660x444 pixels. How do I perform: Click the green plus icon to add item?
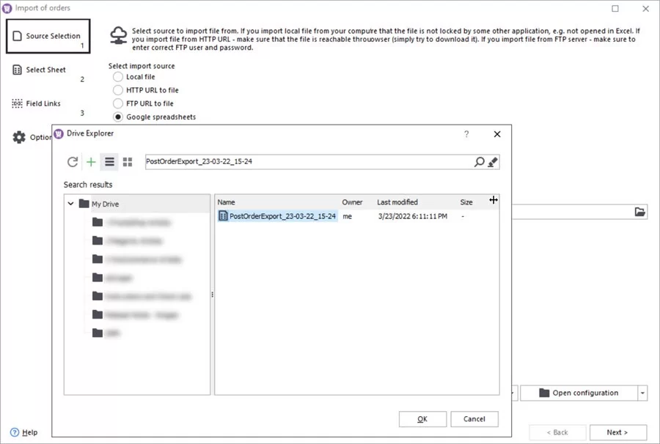[x=90, y=162]
